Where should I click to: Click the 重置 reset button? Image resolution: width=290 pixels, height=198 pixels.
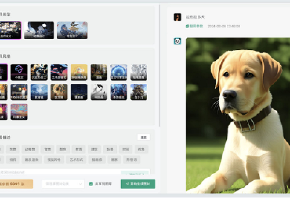tap(144, 137)
